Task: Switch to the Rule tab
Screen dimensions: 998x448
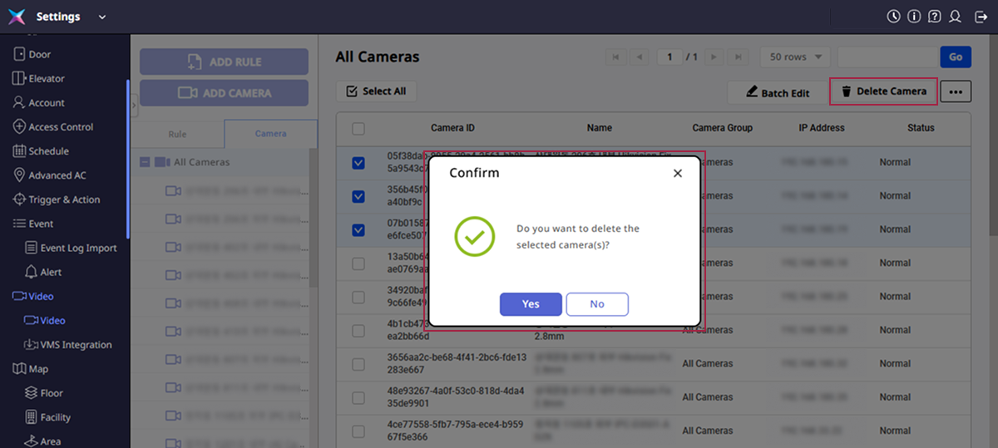Action: 177,134
